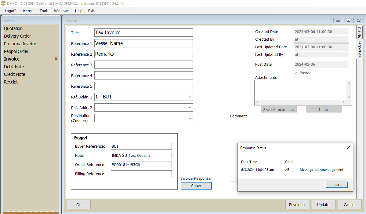This screenshot has height=214, width=366.
Task: Click the Envelope button
Action: click(x=297, y=205)
